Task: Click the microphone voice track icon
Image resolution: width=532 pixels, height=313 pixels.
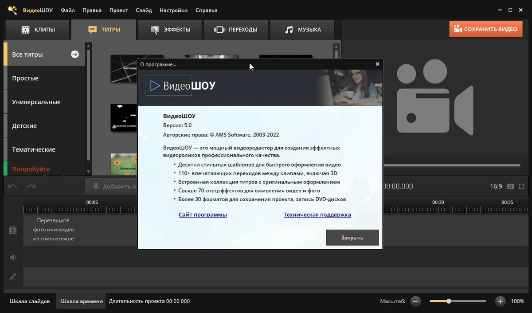Action: (13, 277)
